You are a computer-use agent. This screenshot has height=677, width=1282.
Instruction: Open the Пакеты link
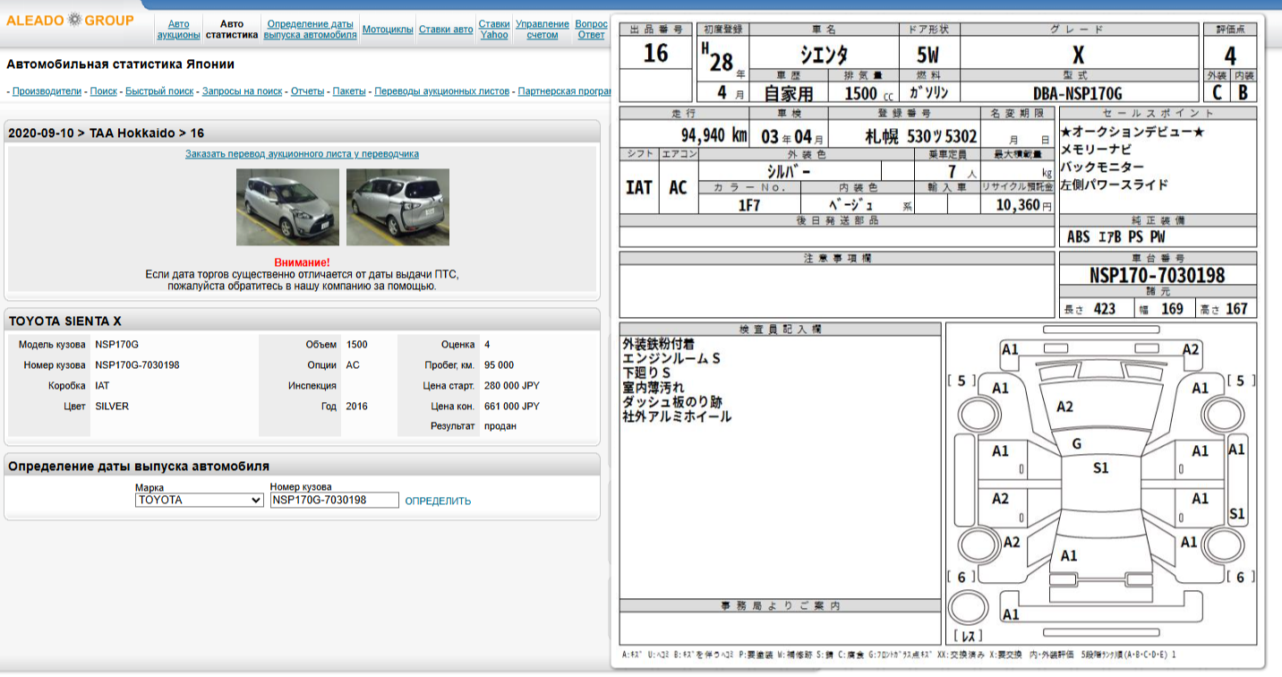(349, 91)
